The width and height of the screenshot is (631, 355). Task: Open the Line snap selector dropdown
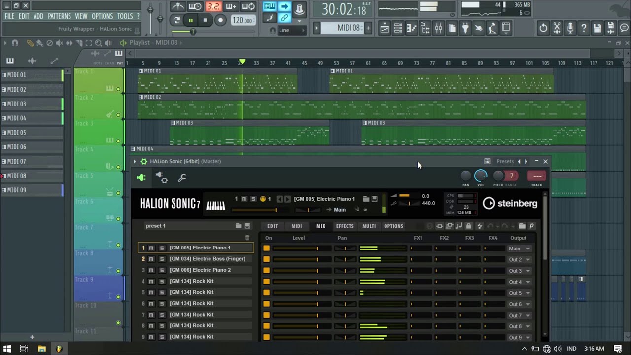(x=291, y=30)
